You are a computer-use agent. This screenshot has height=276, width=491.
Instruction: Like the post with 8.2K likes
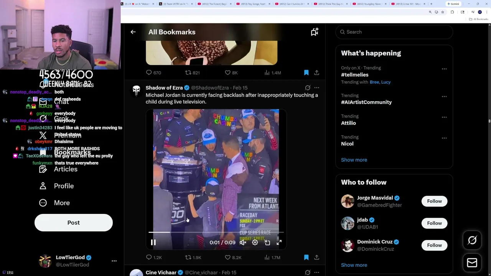click(233, 258)
